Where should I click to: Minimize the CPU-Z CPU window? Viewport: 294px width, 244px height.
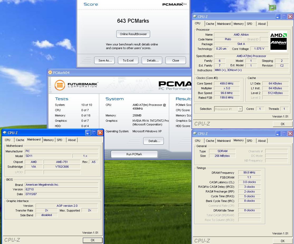tap(278, 16)
